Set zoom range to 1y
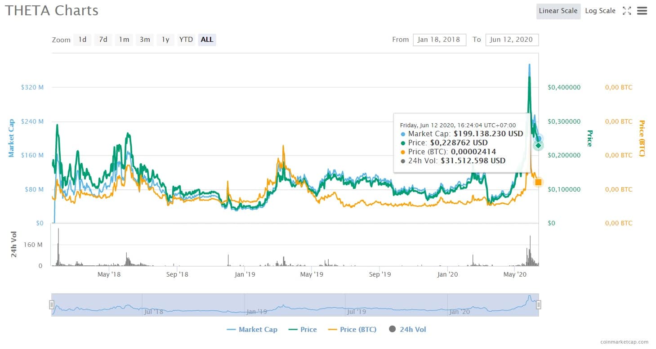Image resolution: width=656 pixels, height=349 pixels. tap(165, 40)
